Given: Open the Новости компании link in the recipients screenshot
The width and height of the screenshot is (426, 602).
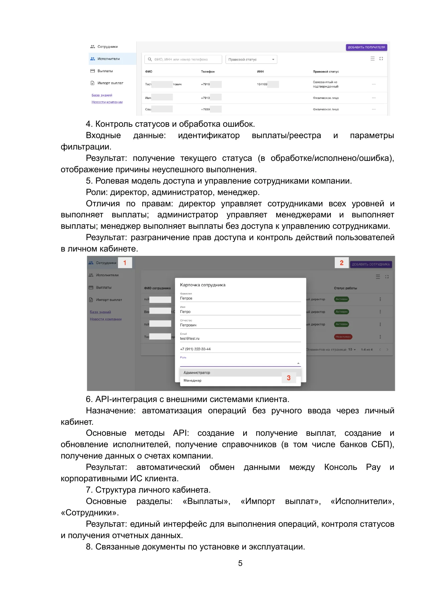Looking at the screenshot, I should [107, 102].
